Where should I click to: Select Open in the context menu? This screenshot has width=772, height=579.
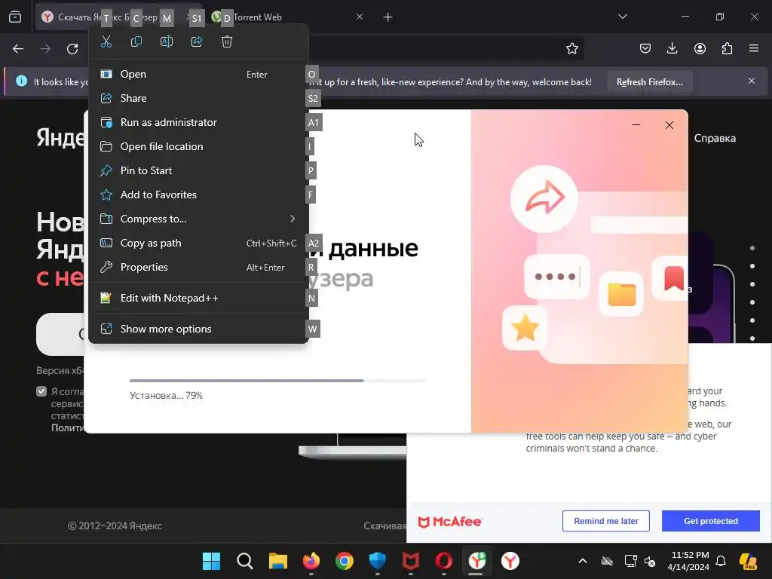(198, 74)
